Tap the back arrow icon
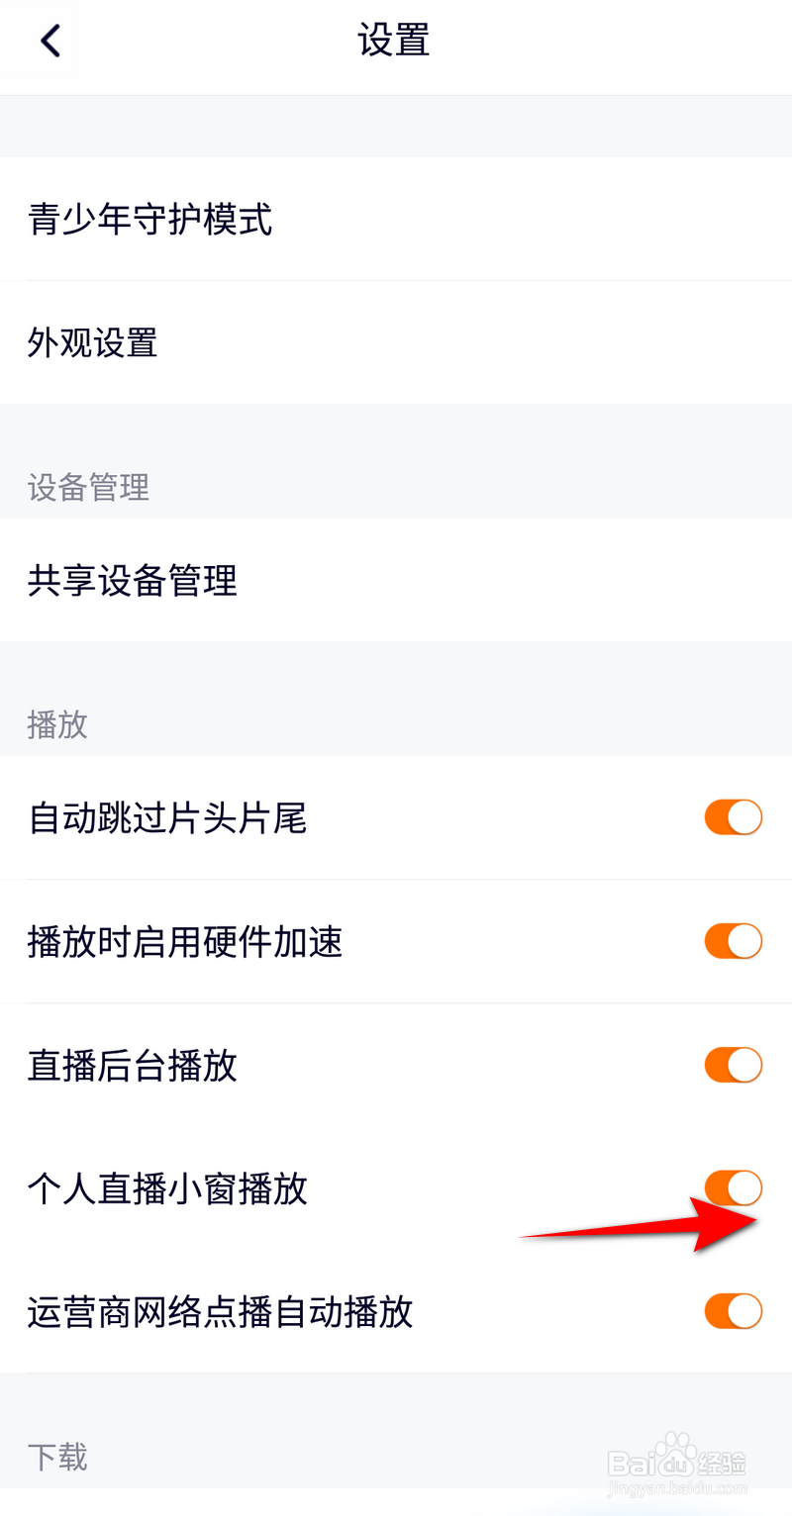 click(49, 42)
